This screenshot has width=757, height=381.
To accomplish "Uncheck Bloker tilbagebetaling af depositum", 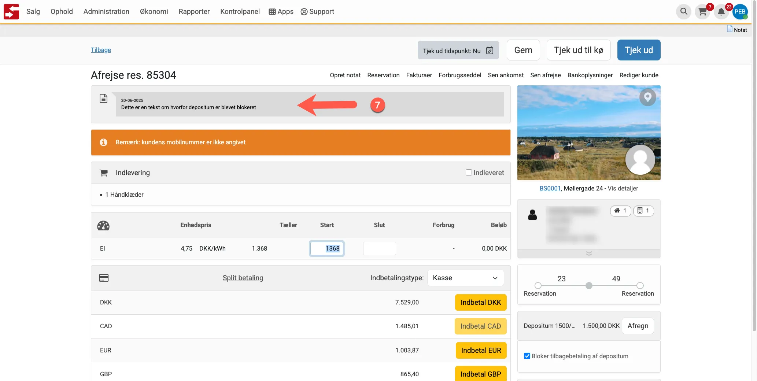I will pyautogui.click(x=527, y=356).
